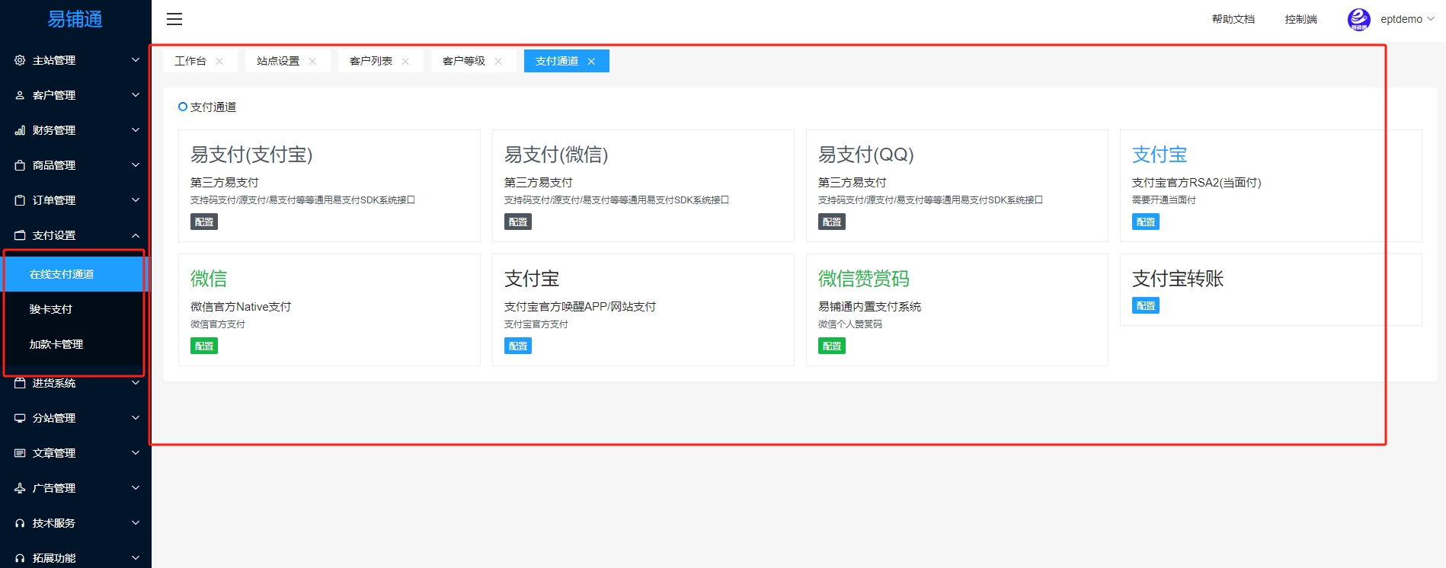This screenshot has height=568, width=1446.
Task: Close the 站点设置 tab
Action: [x=312, y=61]
